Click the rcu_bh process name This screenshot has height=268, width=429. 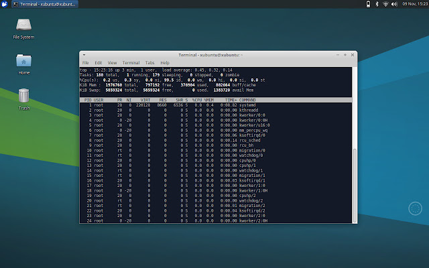tap(246, 145)
